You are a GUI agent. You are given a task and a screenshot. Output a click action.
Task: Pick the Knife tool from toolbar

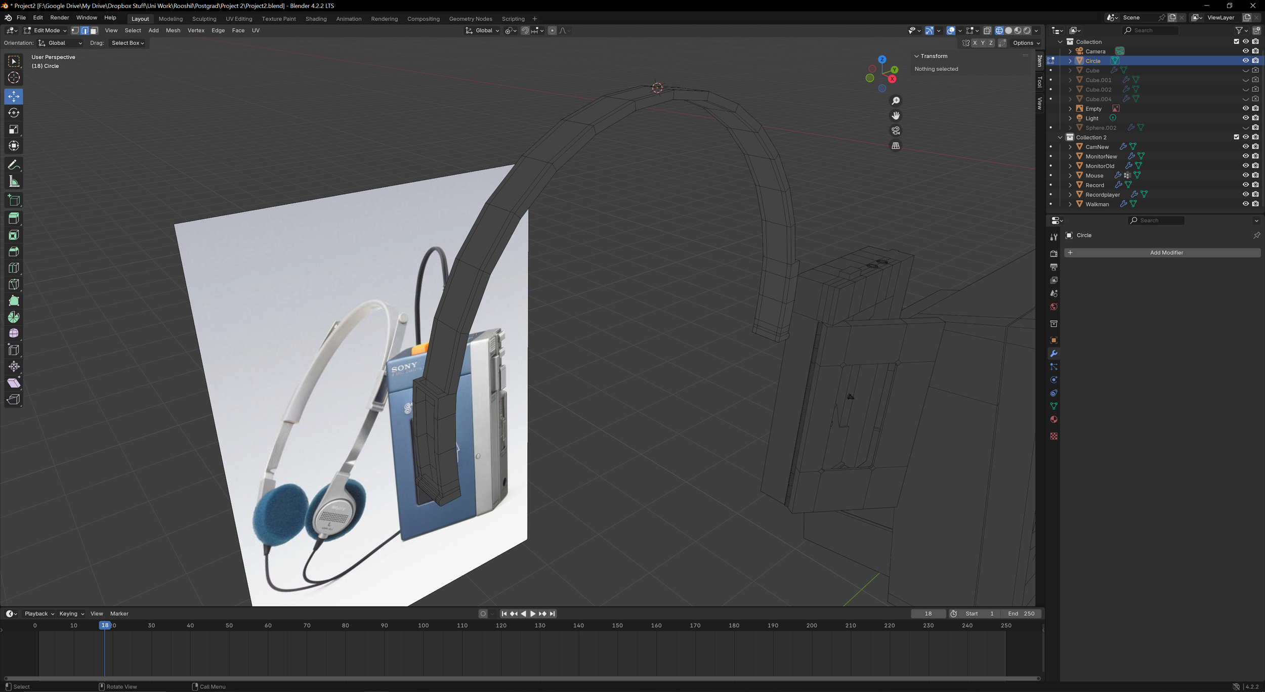pyautogui.click(x=14, y=284)
